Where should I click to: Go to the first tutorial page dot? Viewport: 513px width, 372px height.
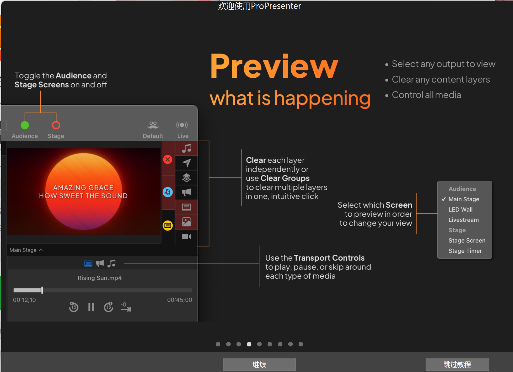218,344
